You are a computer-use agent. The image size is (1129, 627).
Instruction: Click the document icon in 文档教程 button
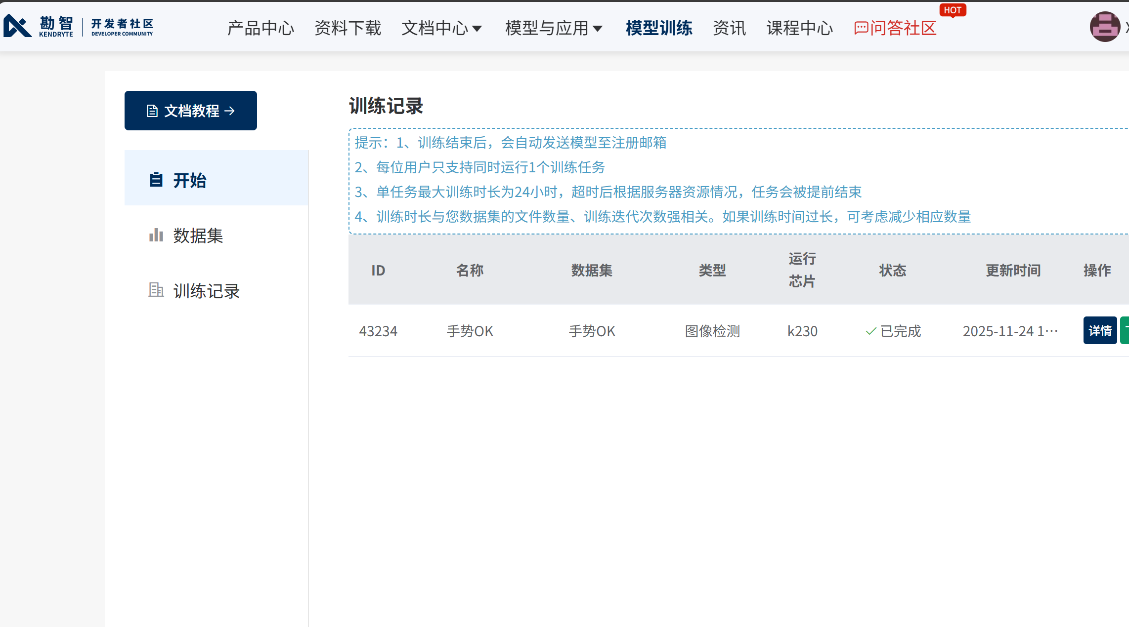152,111
